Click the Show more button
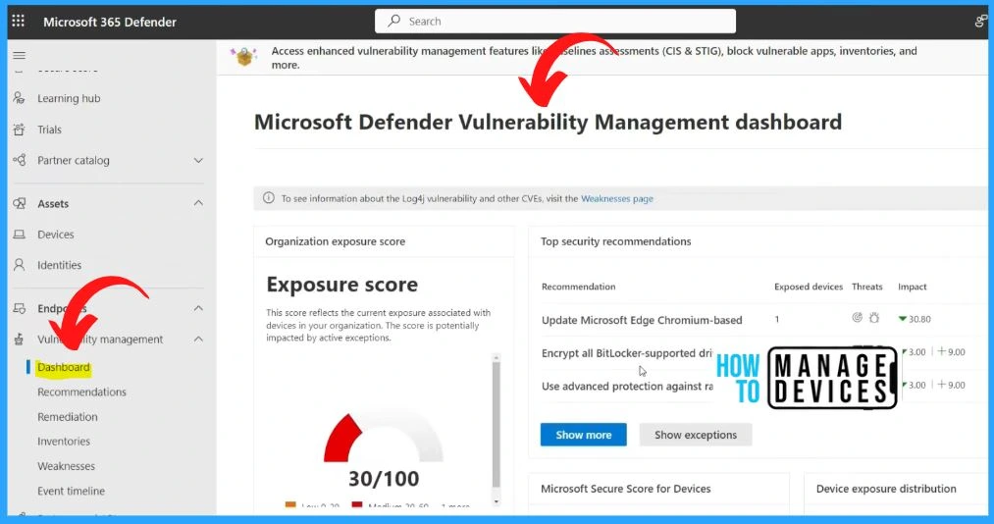The image size is (994, 524). (583, 435)
